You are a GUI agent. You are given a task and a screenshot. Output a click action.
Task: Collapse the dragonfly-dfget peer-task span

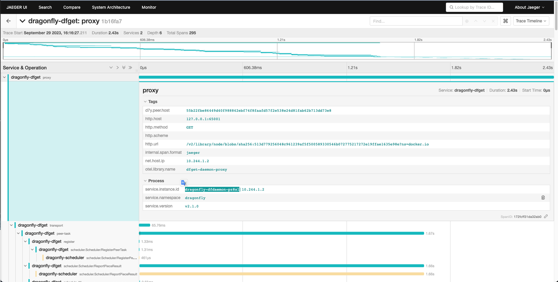click(x=18, y=233)
